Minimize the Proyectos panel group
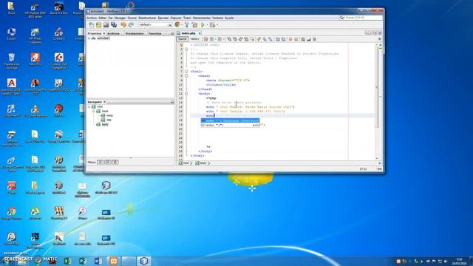The height and width of the screenshot is (266, 473). pos(172,33)
